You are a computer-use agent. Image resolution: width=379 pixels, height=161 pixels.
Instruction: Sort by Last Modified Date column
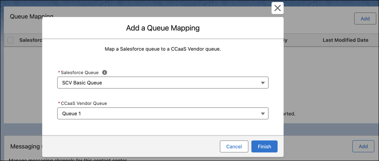pos(345,40)
